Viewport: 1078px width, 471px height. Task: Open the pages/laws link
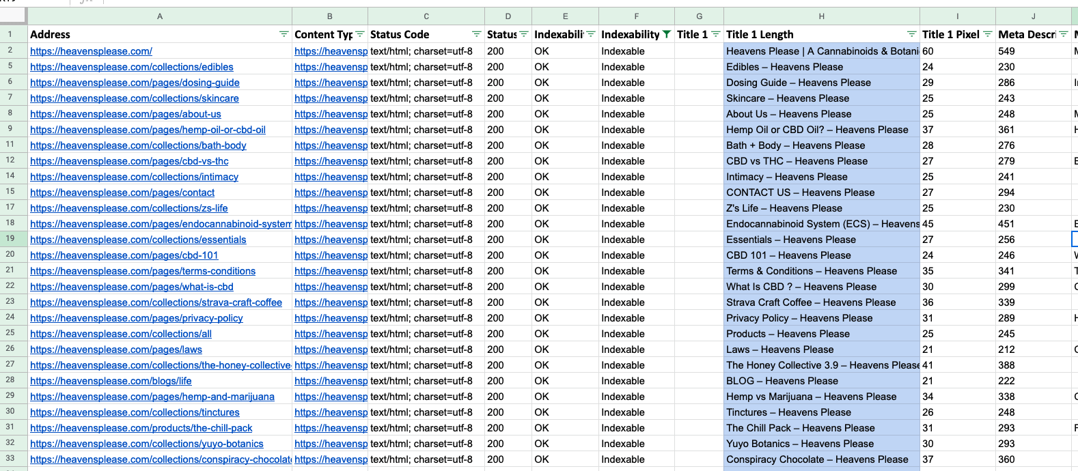coord(116,349)
